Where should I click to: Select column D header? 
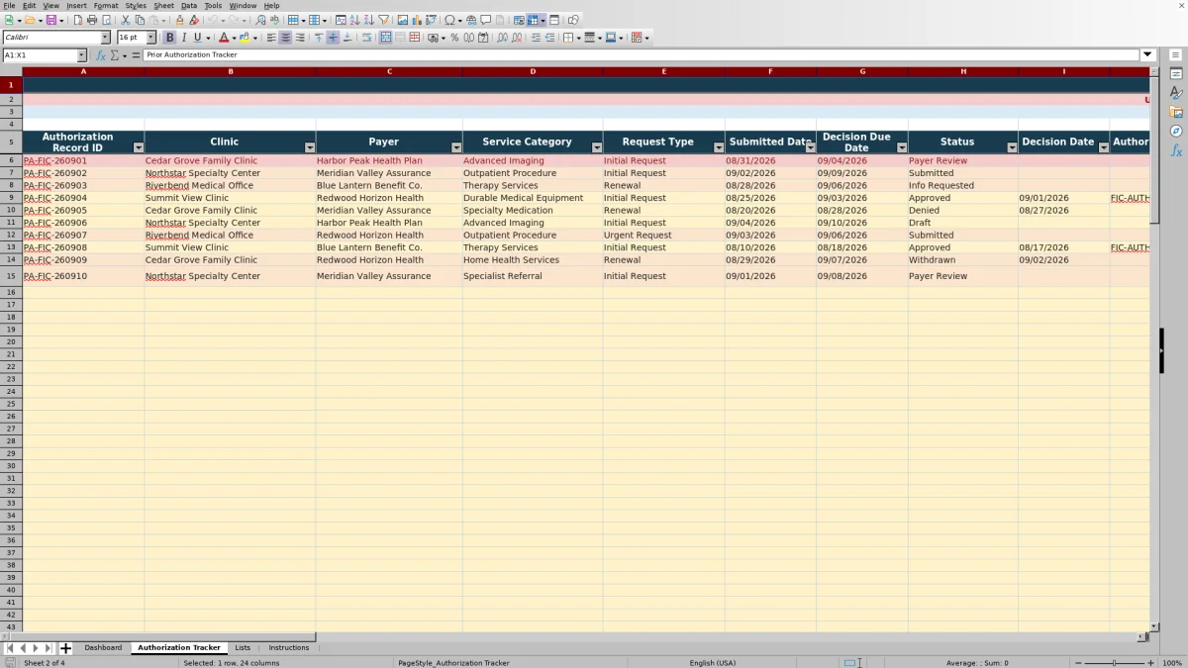533,71
